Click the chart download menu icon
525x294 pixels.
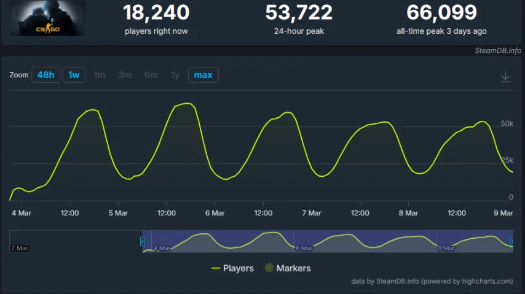click(x=505, y=77)
